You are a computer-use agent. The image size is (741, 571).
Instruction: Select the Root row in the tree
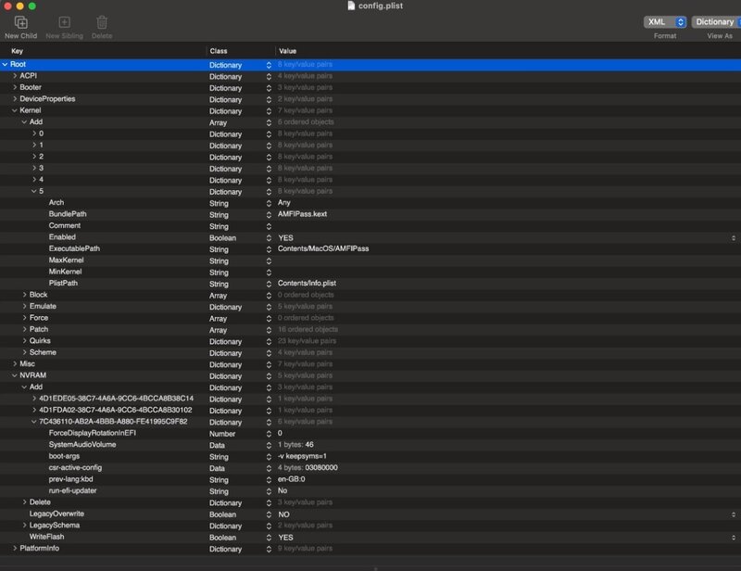[x=19, y=65]
